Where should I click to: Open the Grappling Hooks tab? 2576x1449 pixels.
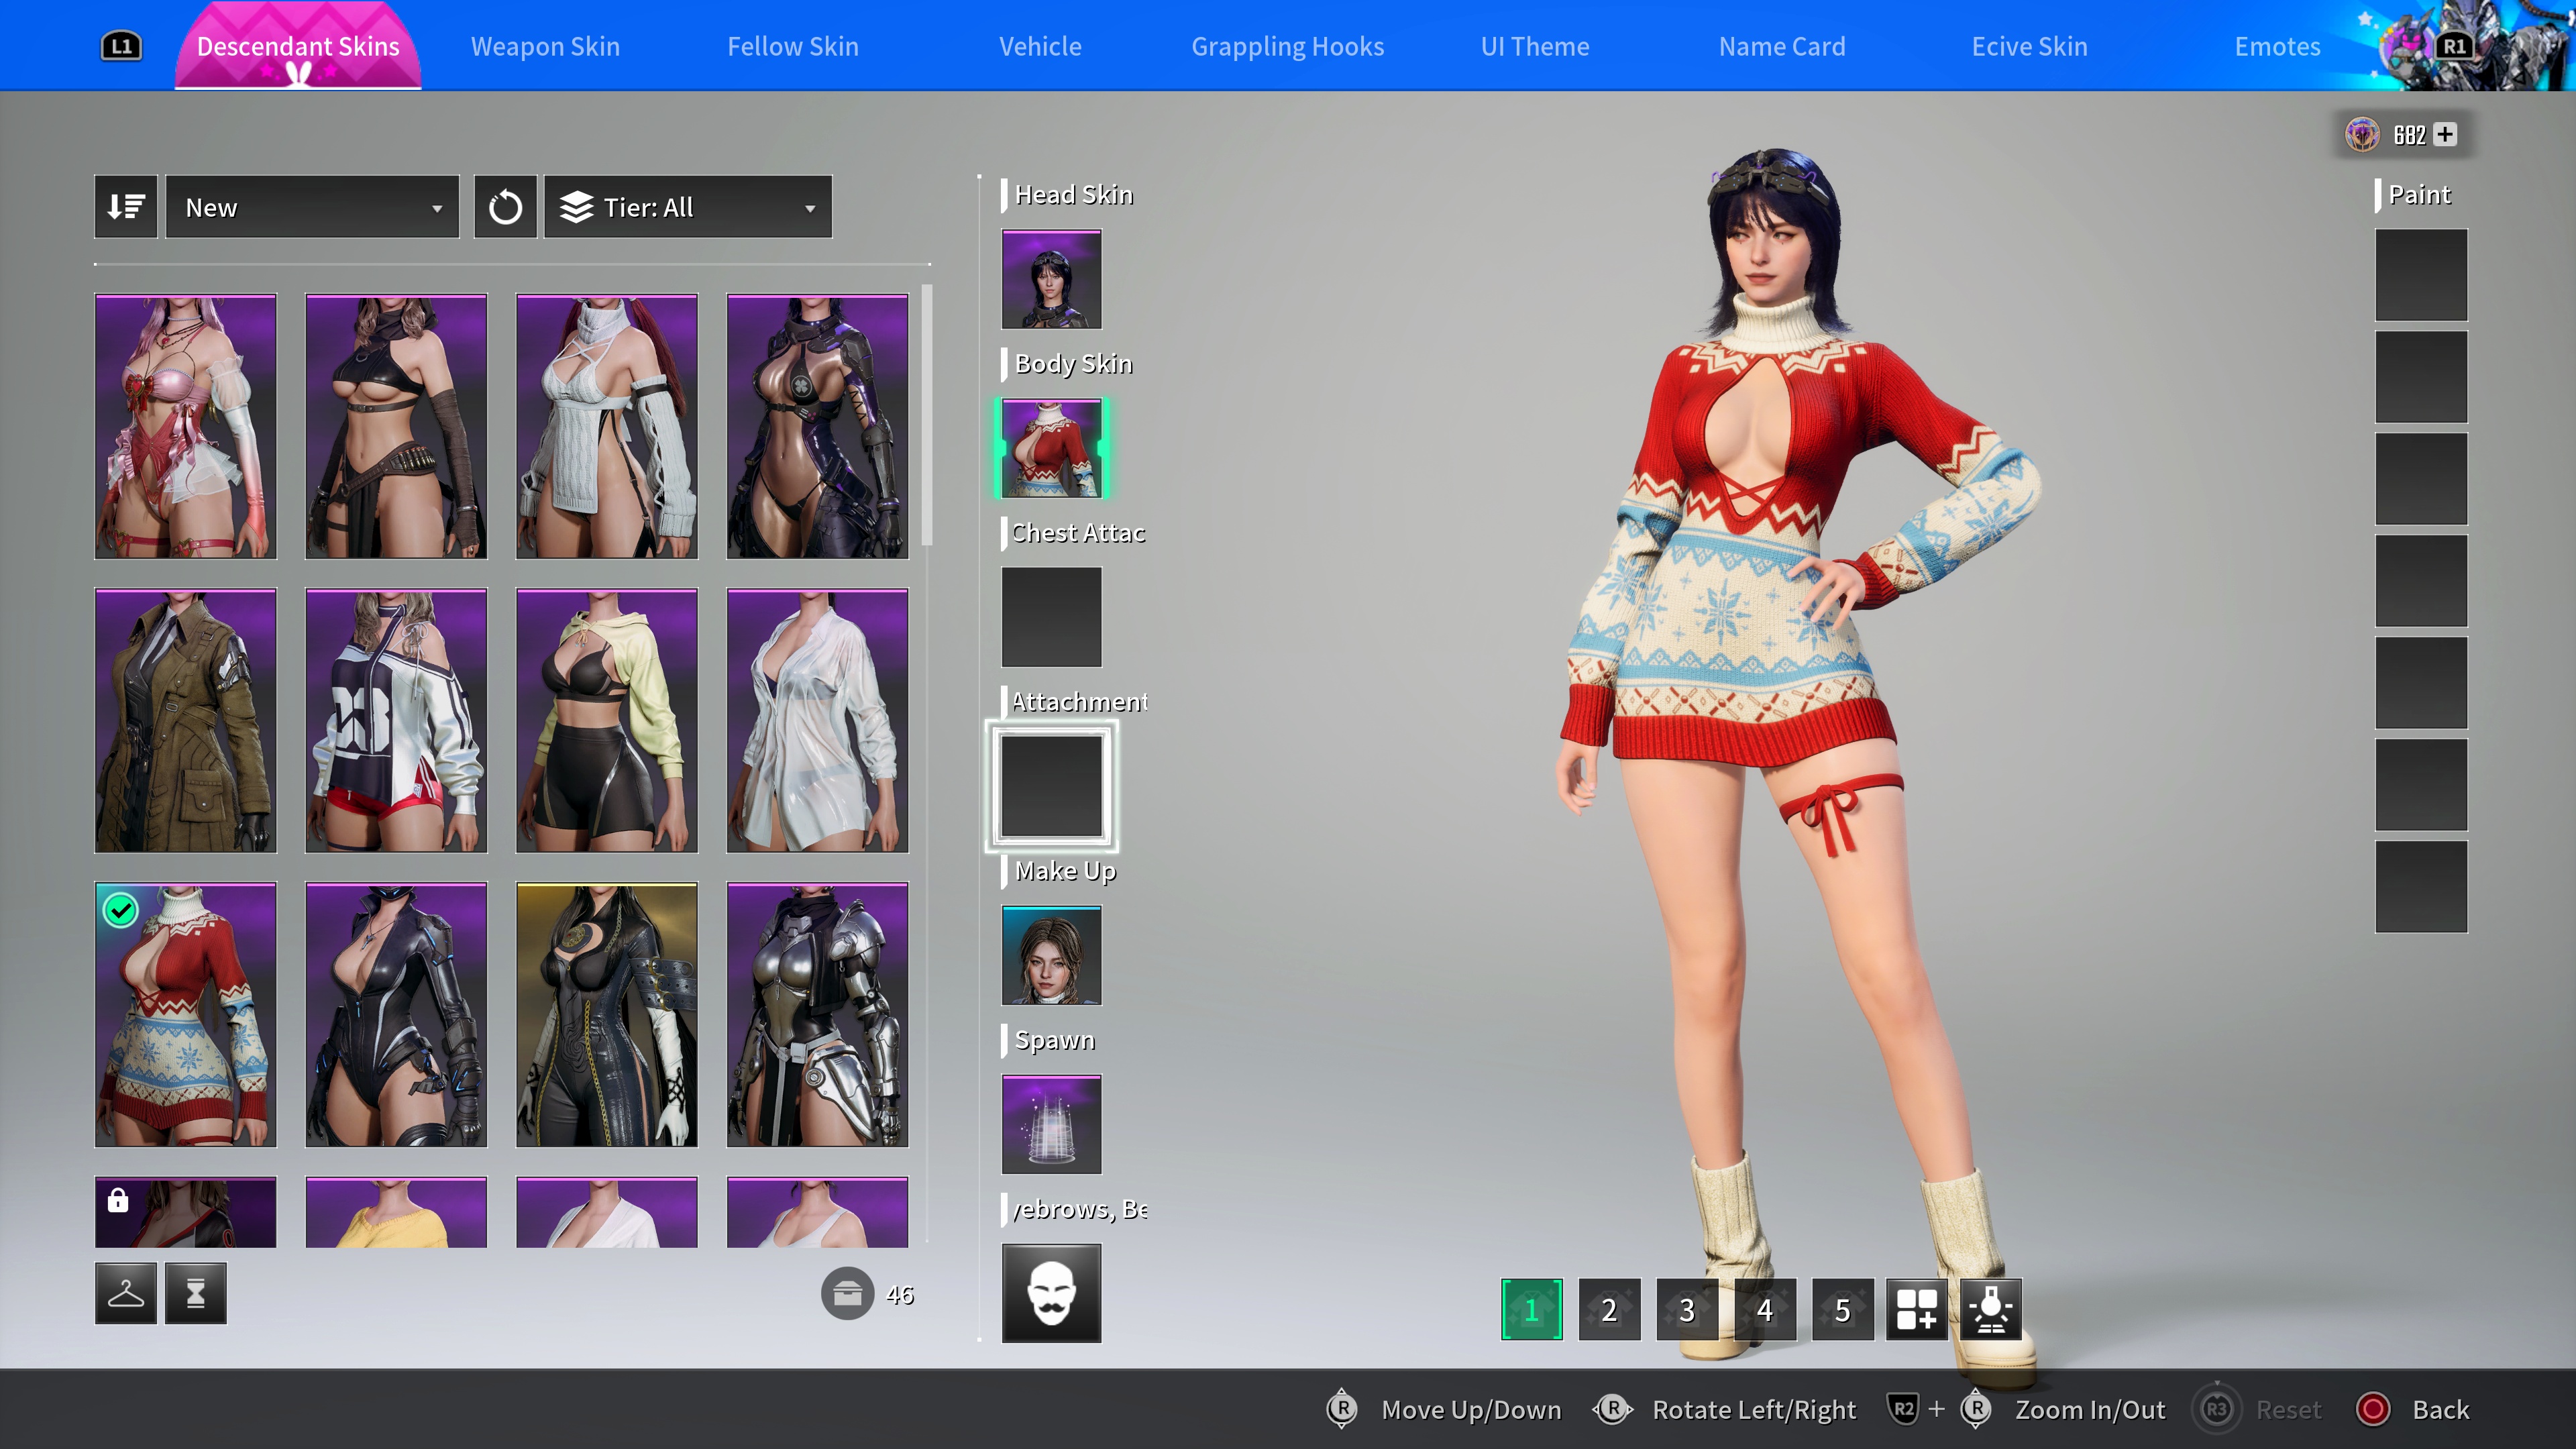point(1287,46)
